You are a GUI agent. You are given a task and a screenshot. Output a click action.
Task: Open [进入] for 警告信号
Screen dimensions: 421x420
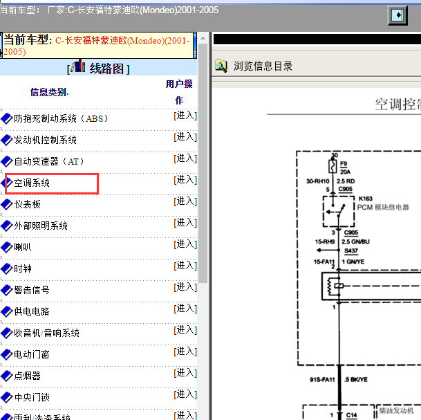tap(185, 287)
